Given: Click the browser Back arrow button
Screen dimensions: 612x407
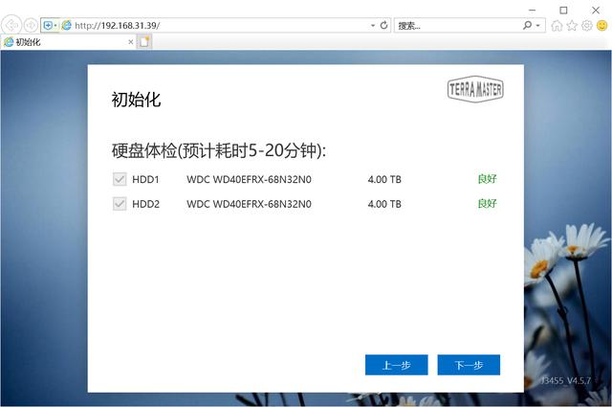Looking at the screenshot, I should [12, 25].
